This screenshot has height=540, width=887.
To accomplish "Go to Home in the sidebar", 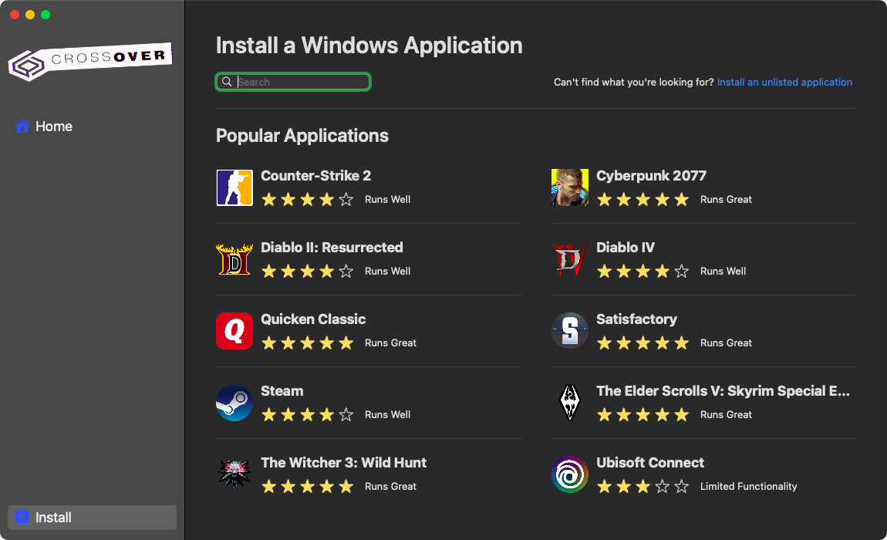I will (x=53, y=127).
